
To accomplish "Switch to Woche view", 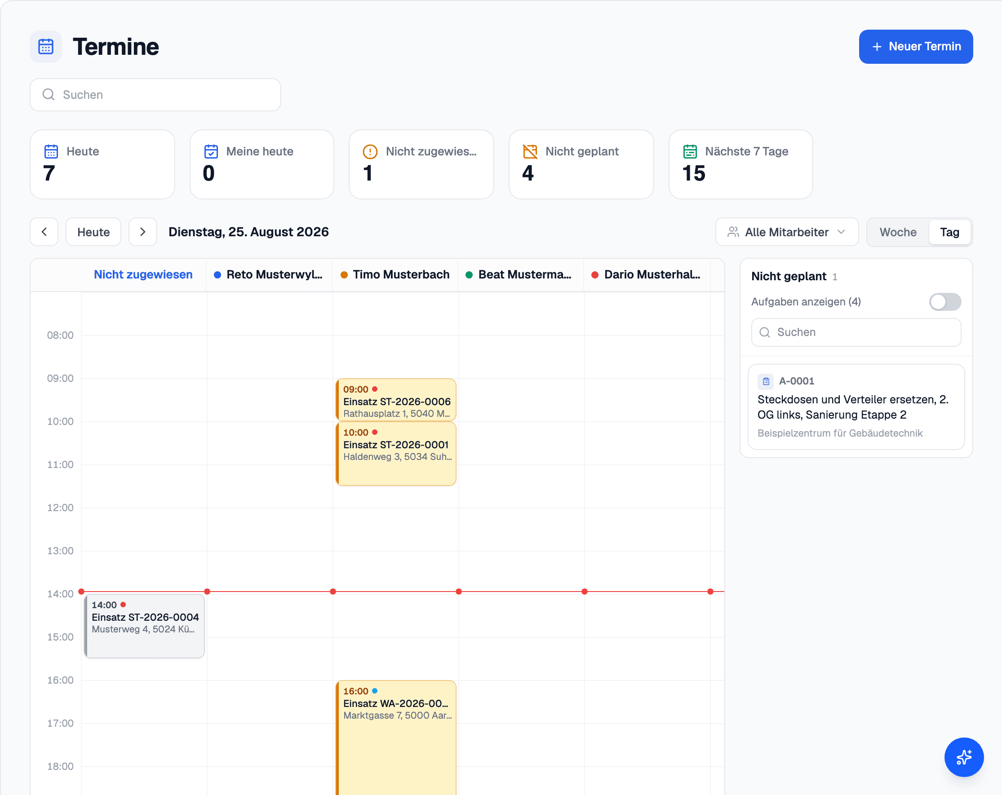I will tap(898, 232).
